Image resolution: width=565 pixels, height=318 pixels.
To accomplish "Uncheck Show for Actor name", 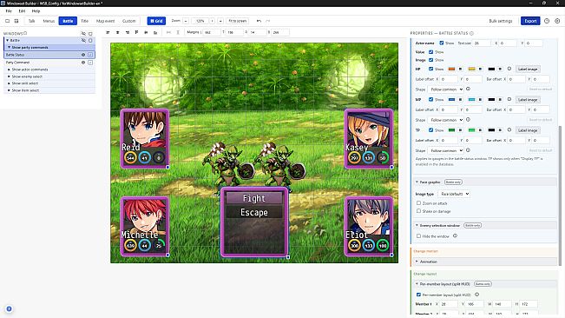I will pos(442,43).
